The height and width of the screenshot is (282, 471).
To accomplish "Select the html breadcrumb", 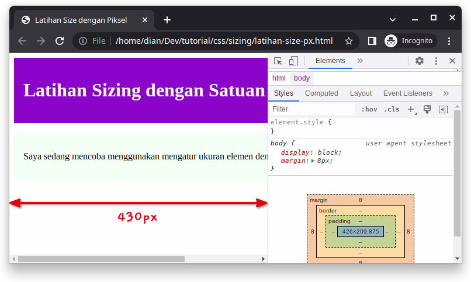I will (x=279, y=78).
